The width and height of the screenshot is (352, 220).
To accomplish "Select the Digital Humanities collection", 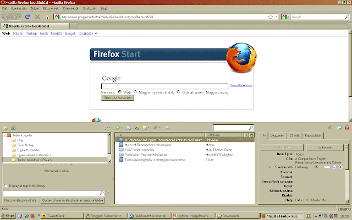I will click(x=29, y=150).
